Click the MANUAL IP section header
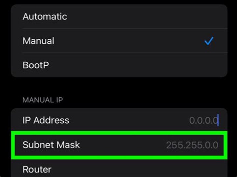The height and width of the screenshot is (177, 237). (42, 100)
